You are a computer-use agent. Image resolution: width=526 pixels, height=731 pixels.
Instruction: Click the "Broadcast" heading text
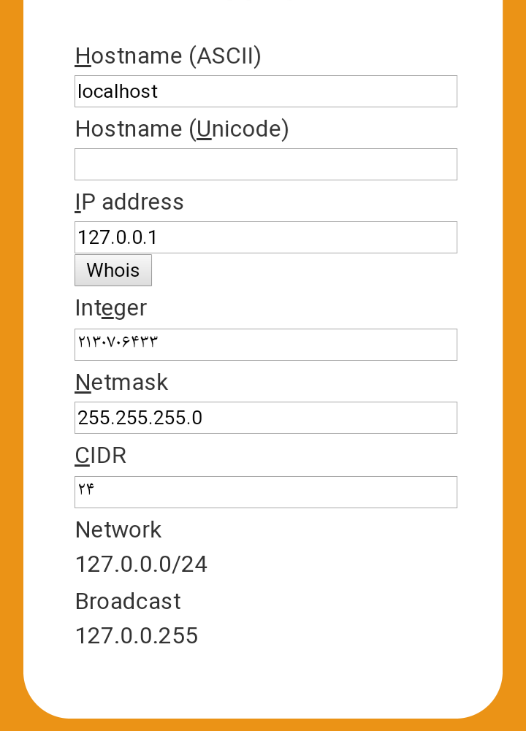click(128, 601)
